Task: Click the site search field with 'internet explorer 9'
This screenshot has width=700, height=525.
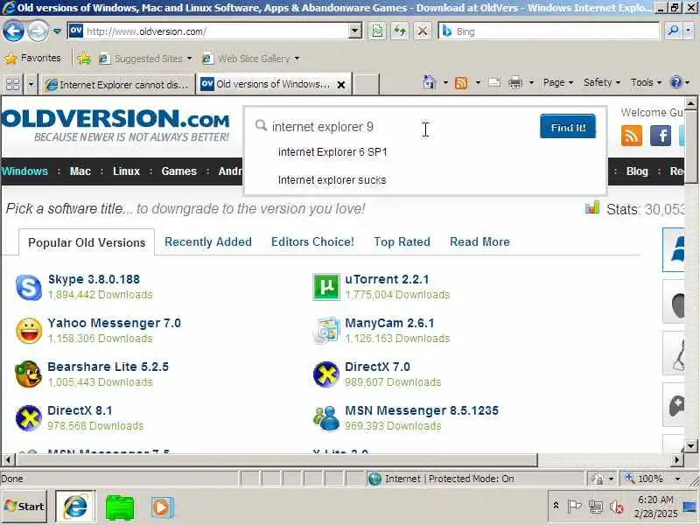Action: 396,127
